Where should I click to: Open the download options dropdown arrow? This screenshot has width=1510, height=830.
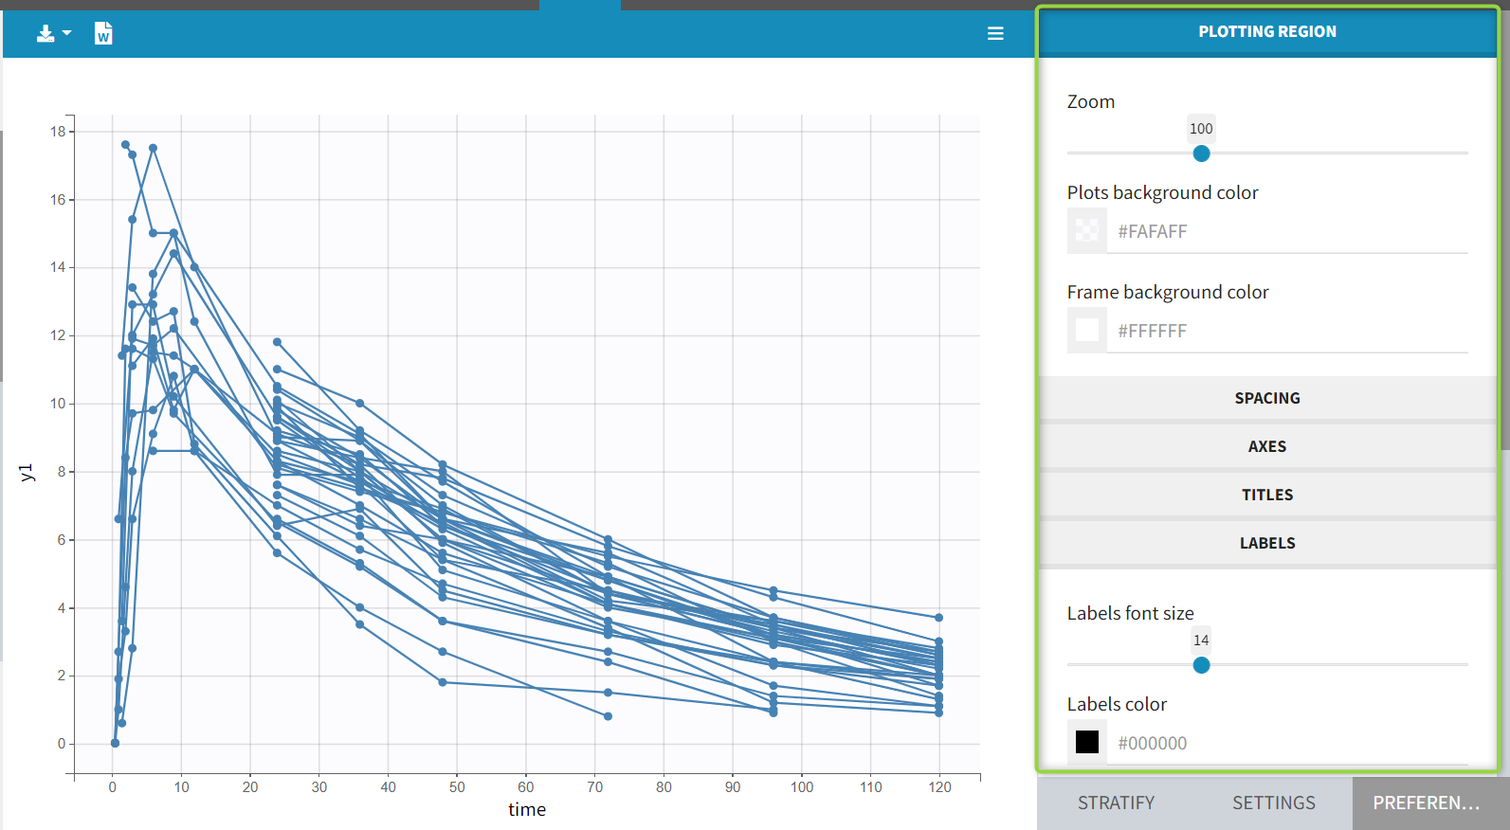click(x=66, y=33)
